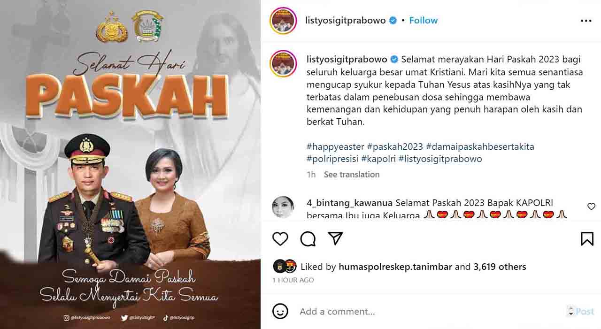
Task: Open the three-dot more options menu
Action: pos(586,21)
